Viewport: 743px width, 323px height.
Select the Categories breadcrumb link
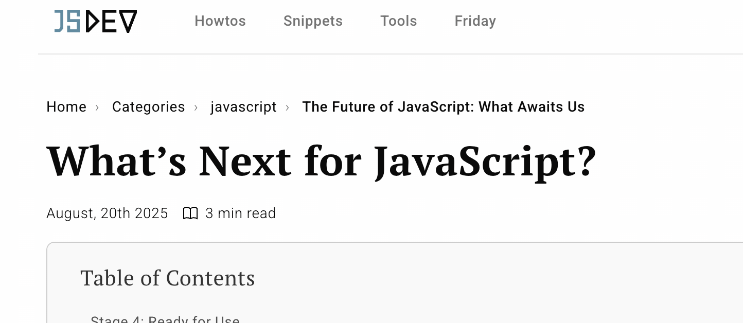pos(149,107)
